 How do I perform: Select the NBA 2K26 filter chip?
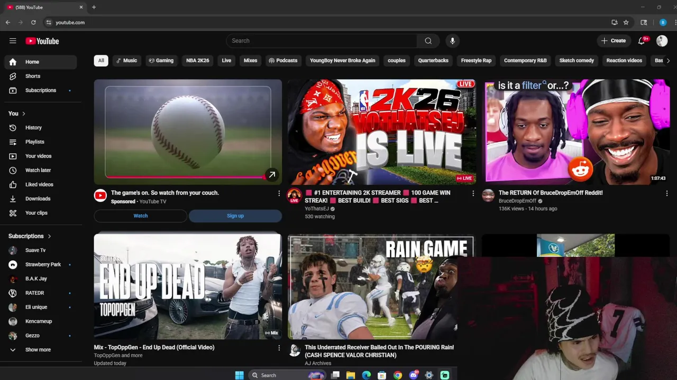coord(198,61)
